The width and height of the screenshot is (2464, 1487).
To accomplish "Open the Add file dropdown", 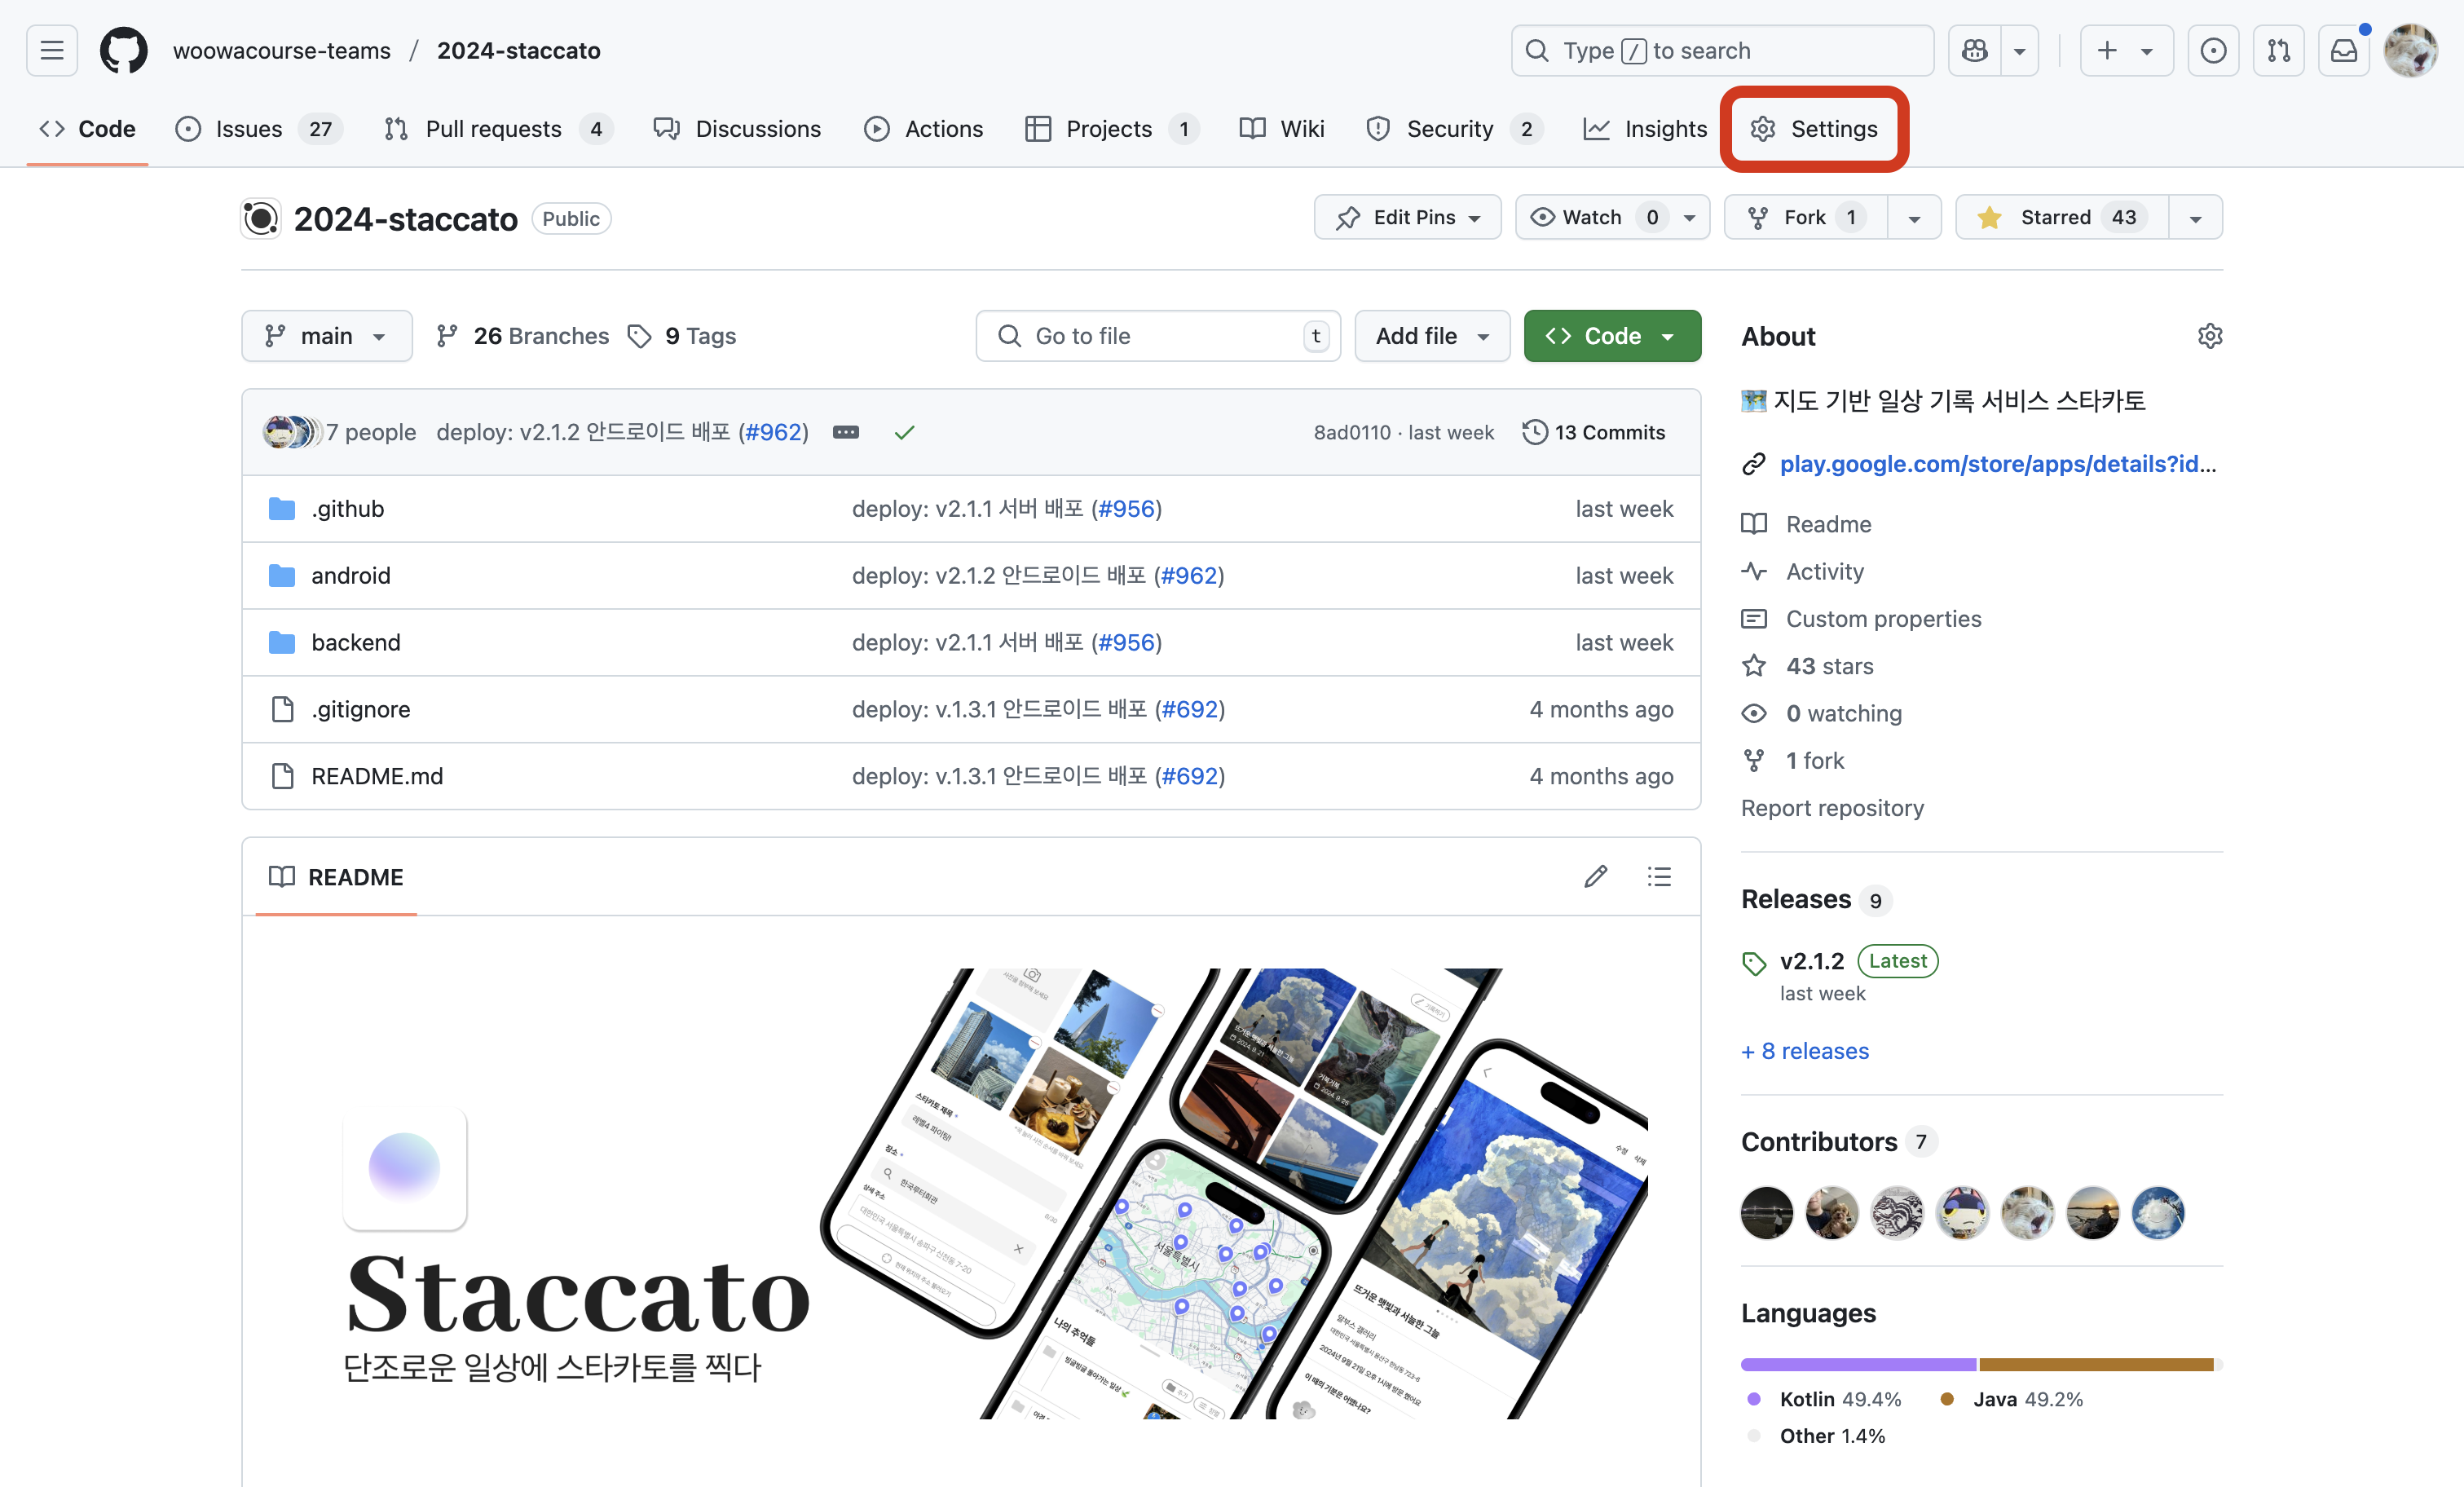I will click(1431, 336).
